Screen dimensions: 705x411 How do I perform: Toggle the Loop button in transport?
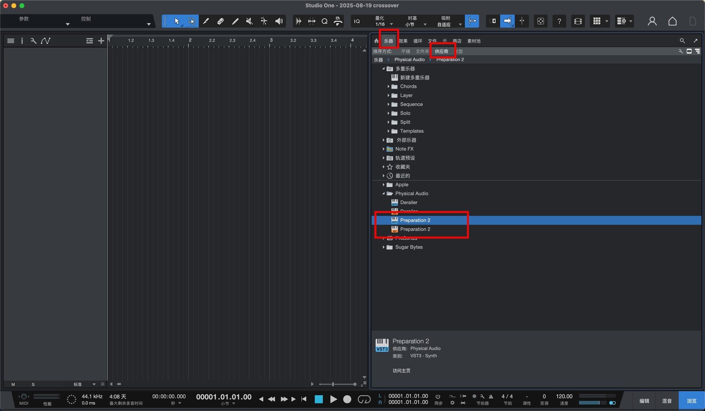[x=364, y=399]
